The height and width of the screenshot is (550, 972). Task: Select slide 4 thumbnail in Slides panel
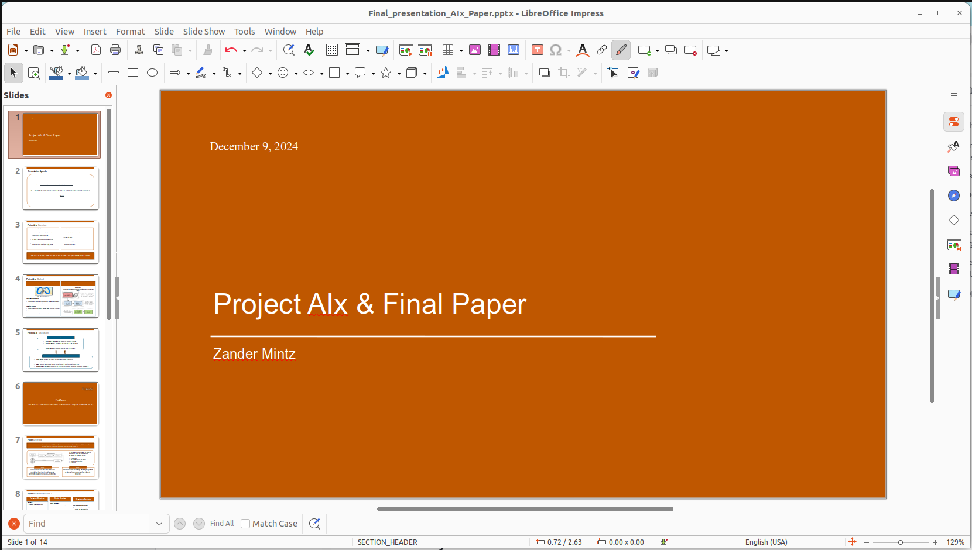[60, 296]
